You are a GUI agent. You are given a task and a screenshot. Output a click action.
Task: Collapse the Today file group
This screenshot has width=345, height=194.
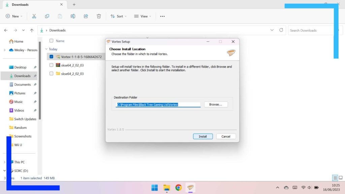(x=46, y=49)
